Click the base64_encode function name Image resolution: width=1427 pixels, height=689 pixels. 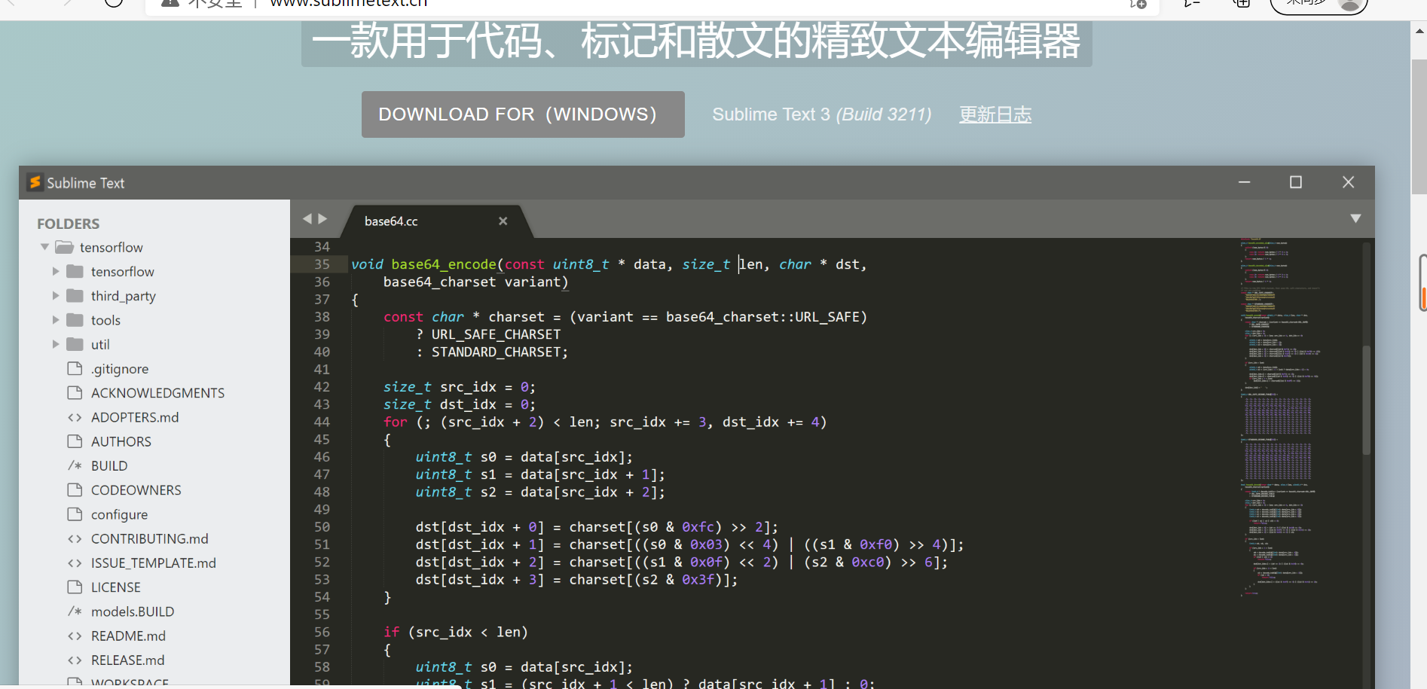click(x=444, y=264)
